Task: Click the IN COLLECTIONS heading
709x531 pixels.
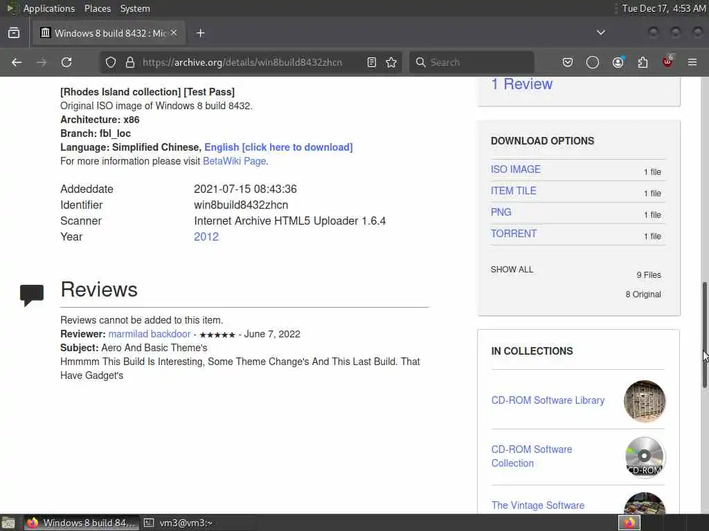Action: click(532, 351)
